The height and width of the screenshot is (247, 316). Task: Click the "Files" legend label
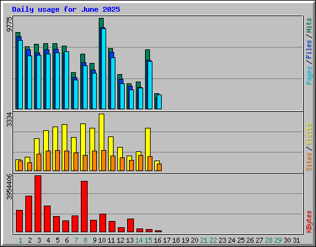click(309, 49)
